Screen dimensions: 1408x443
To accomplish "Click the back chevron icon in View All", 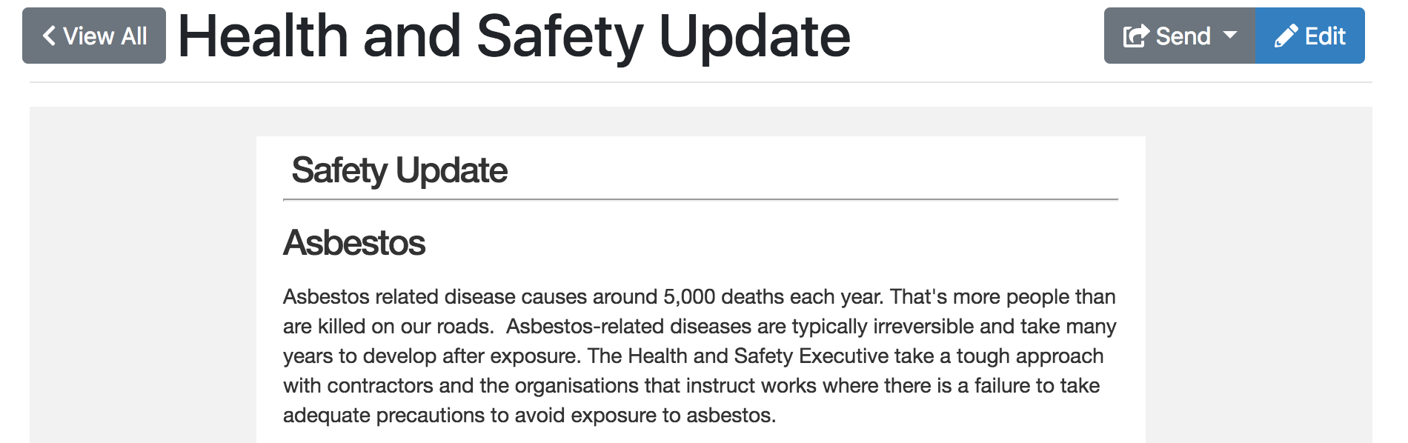I will point(49,36).
